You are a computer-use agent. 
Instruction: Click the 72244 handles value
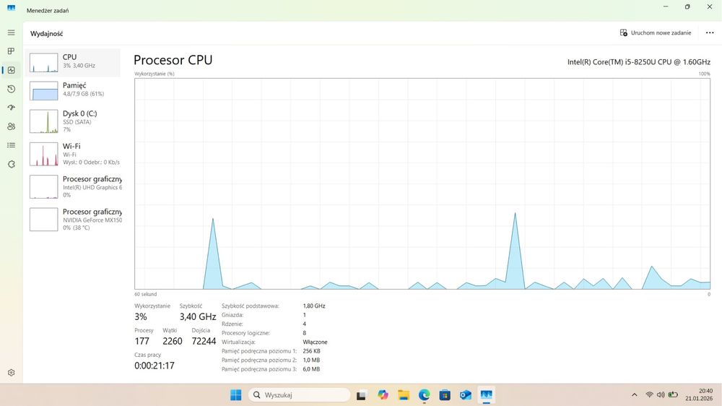(x=204, y=341)
